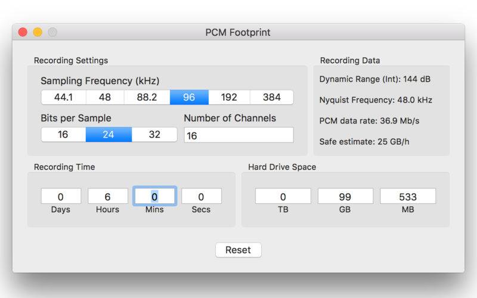Click the Mins input field
477x298 pixels.
(x=154, y=196)
